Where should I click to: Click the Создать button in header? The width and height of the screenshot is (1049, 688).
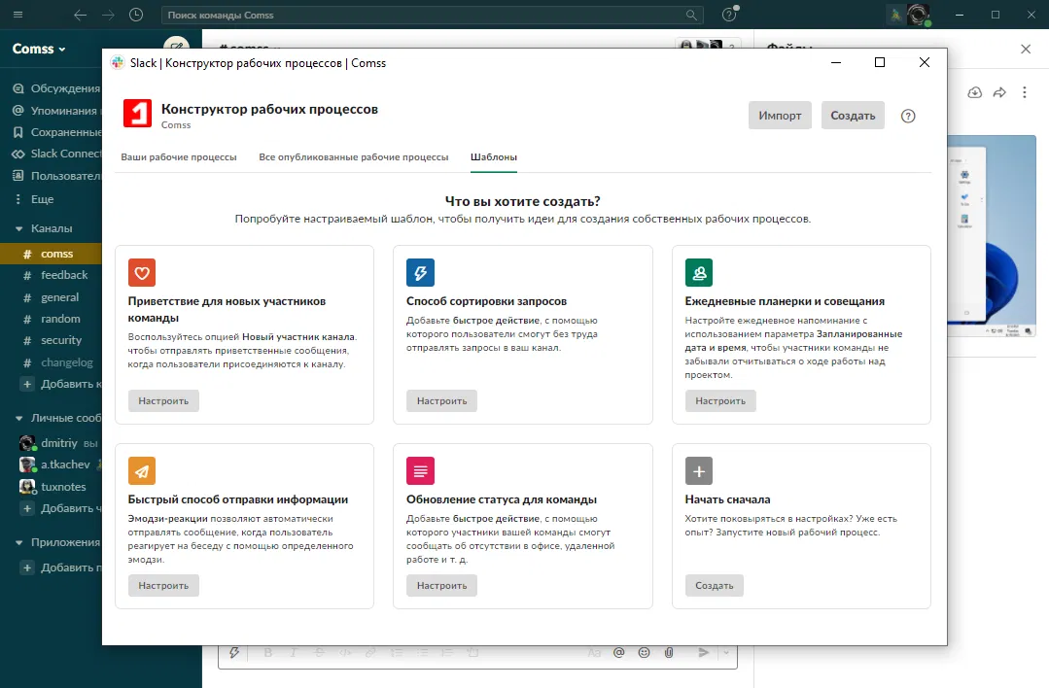(x=853, y=116)
